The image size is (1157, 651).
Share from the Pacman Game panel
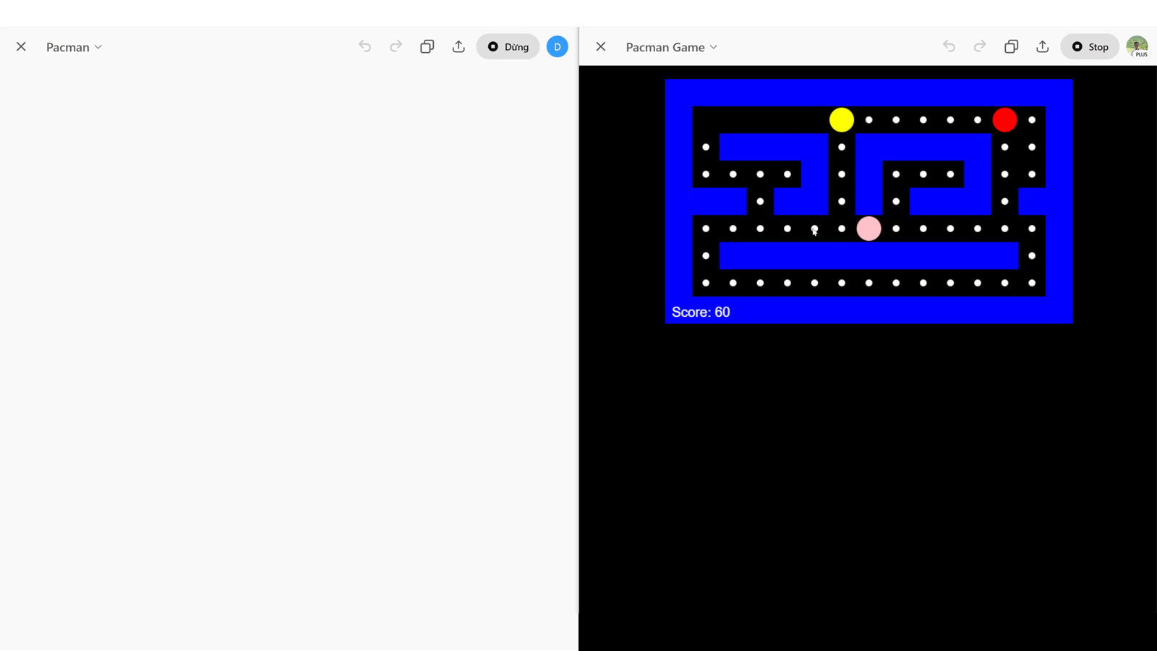click(1043, 47)
